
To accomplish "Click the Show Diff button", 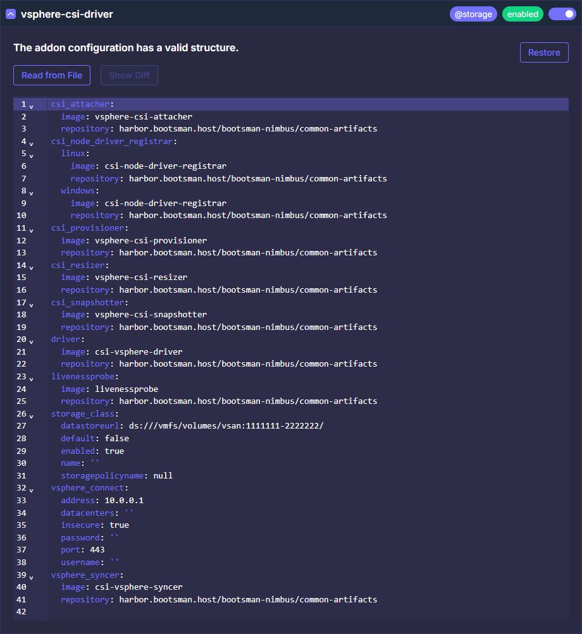I will pyautogui.click(x=129, y=75).
